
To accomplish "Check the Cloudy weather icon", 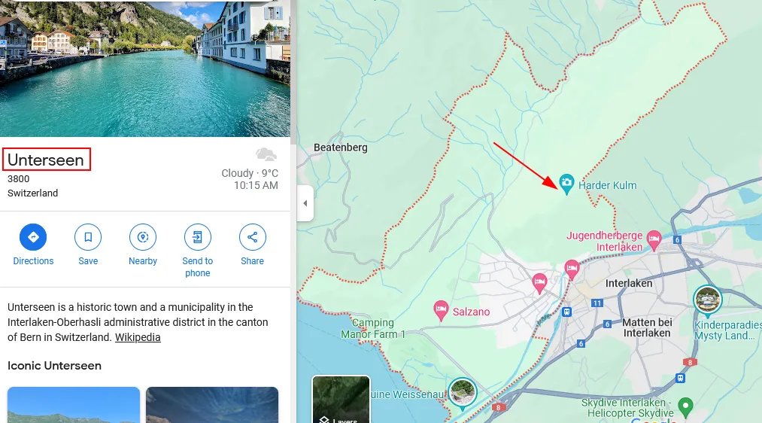I will 266,154.
